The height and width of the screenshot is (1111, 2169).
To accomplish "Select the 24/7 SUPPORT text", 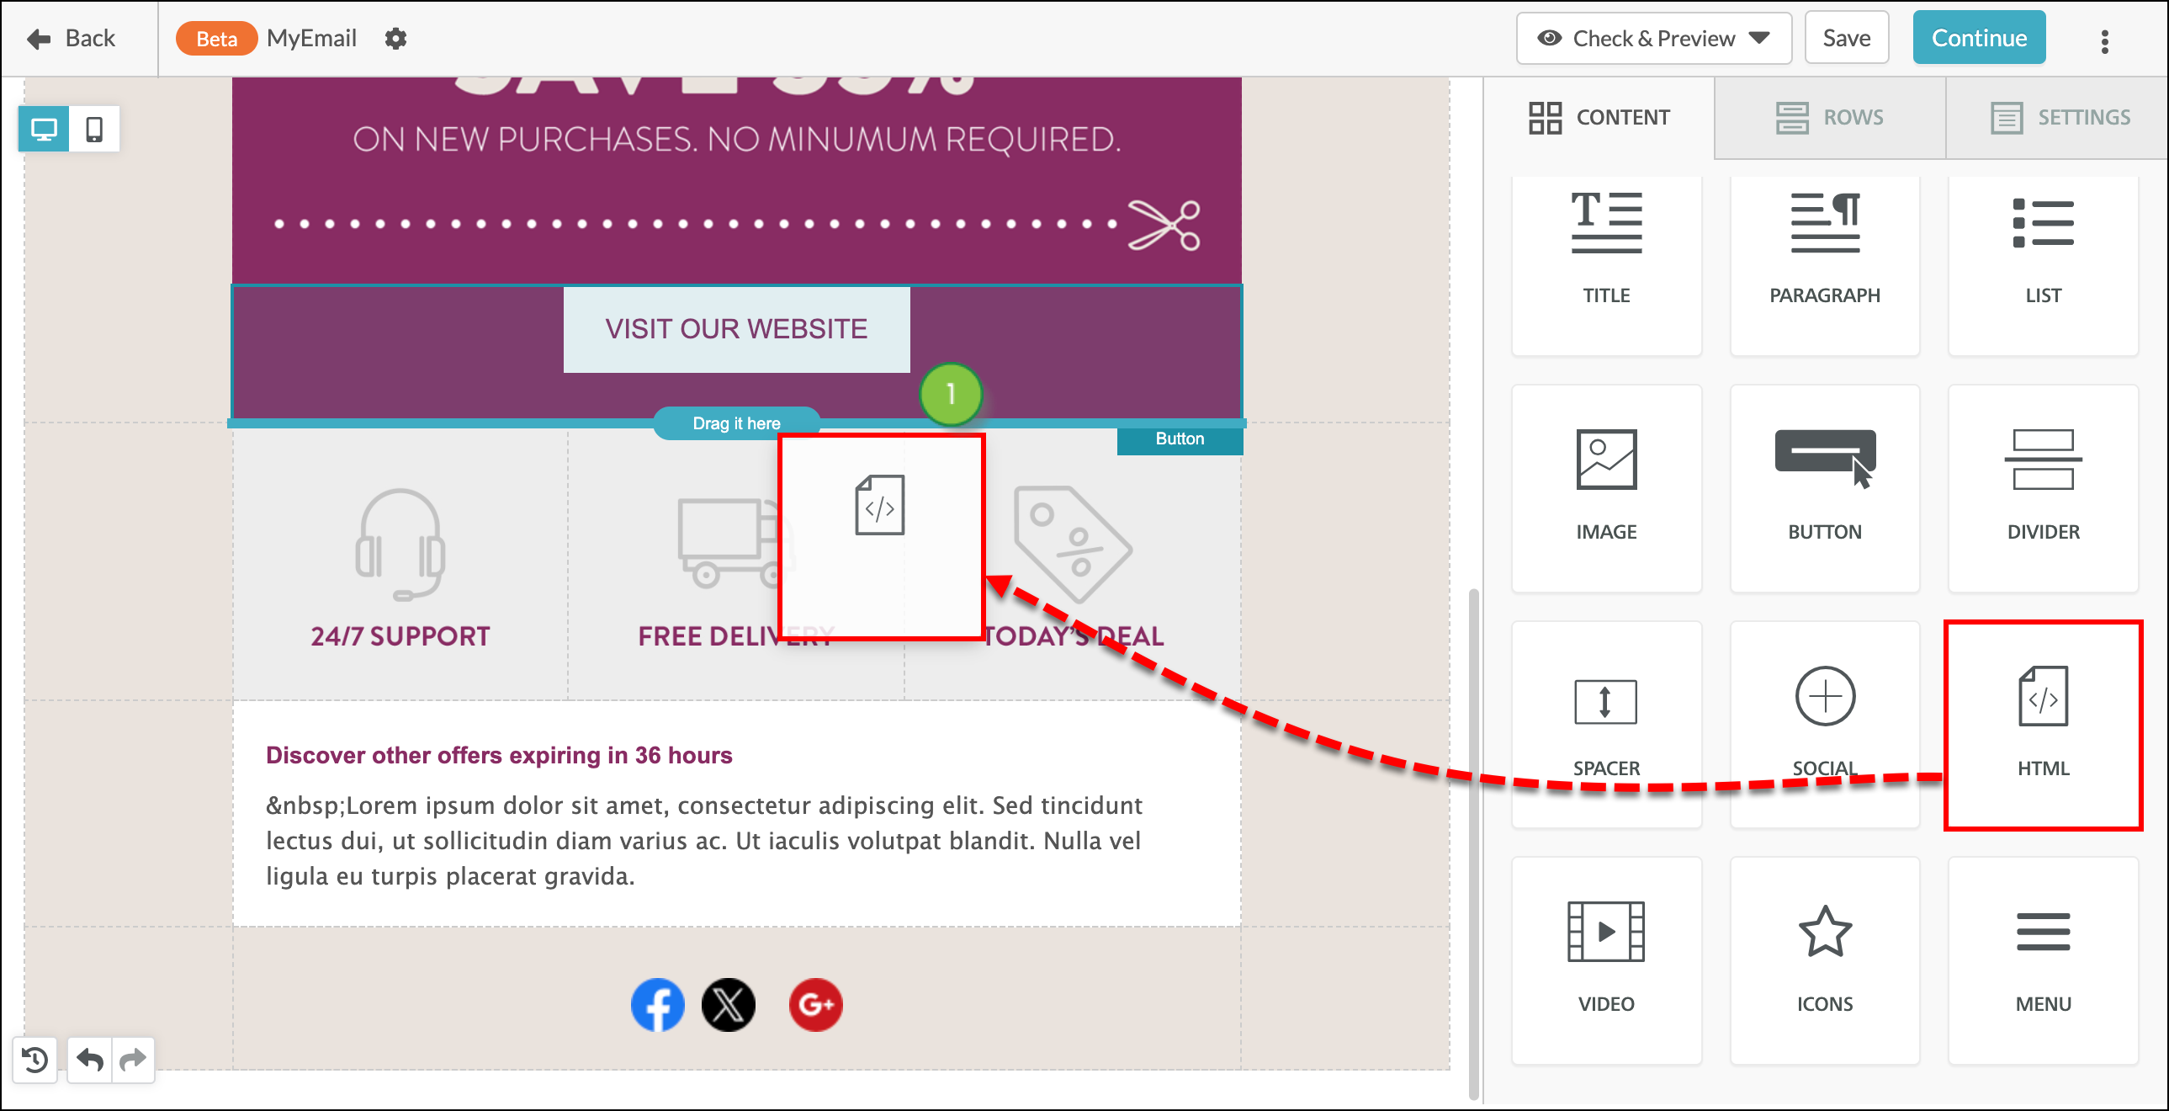I will point(400,636).
